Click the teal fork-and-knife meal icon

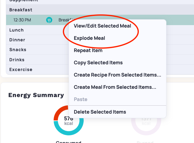click(x=49, y=20)
